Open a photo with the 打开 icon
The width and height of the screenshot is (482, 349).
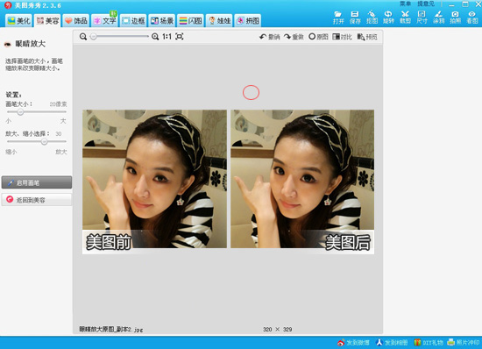(338, 18)
